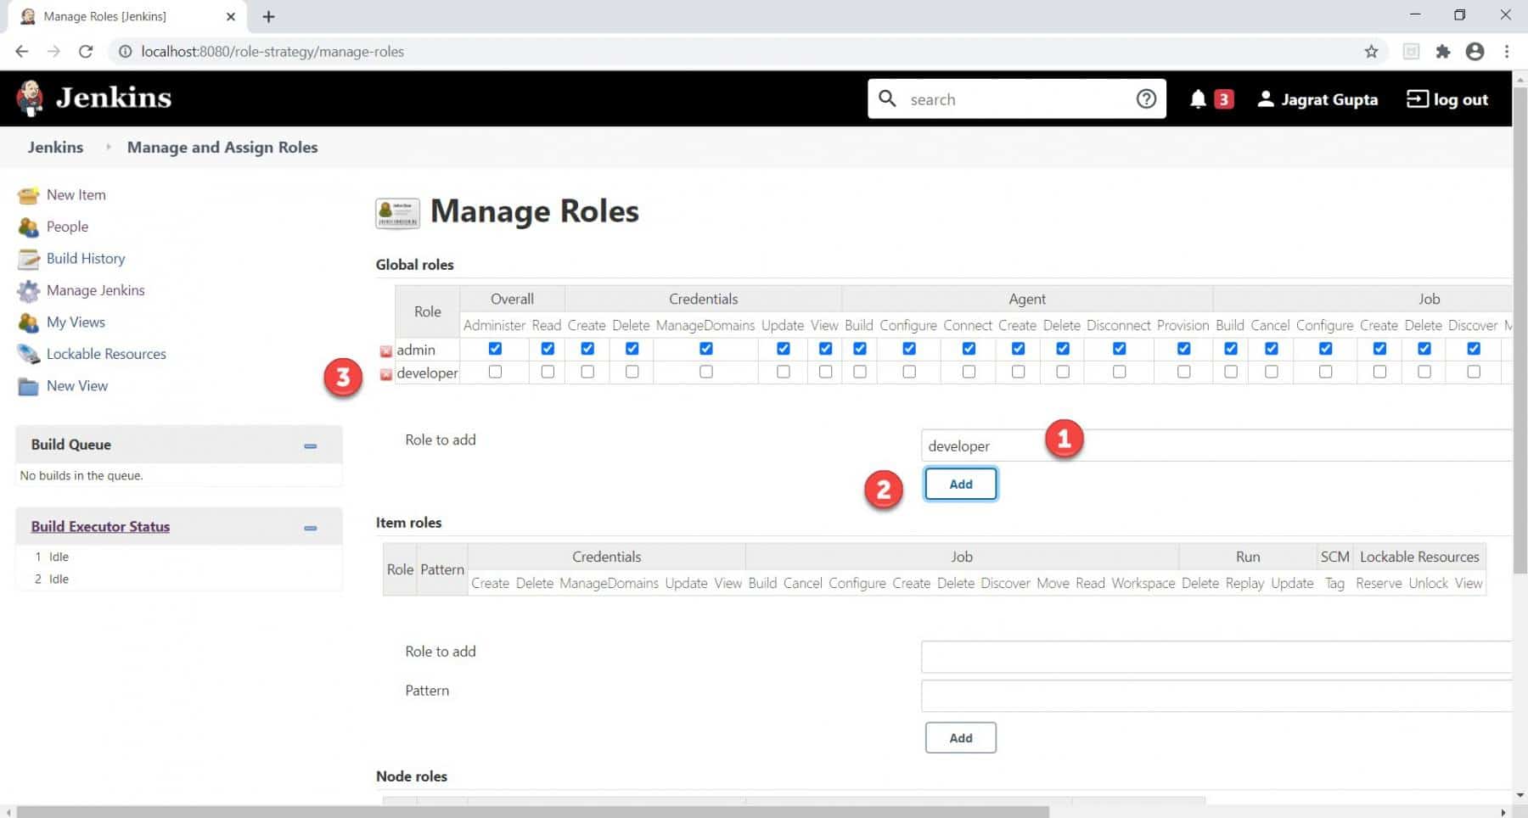Click the People icon in sidebar
1528x818 pixels.
(x=28, y=227)
